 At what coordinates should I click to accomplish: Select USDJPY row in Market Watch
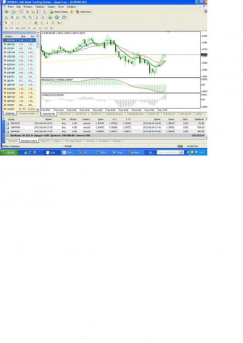(19, 48)
